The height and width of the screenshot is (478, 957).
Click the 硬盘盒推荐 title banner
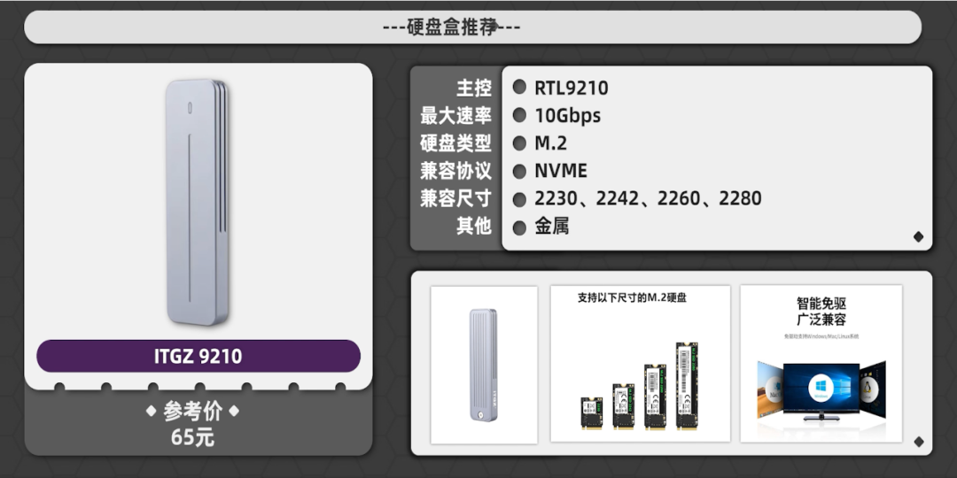pyautogui.click(x=472, y=27)
